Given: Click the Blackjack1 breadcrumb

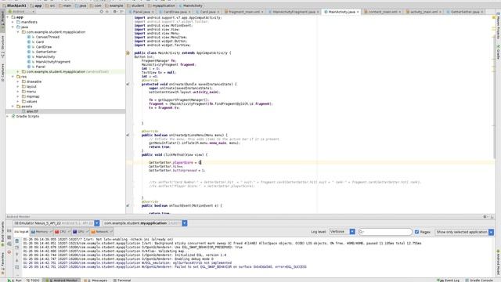Looking at the screenshot, I should click(x=14, y=5).
